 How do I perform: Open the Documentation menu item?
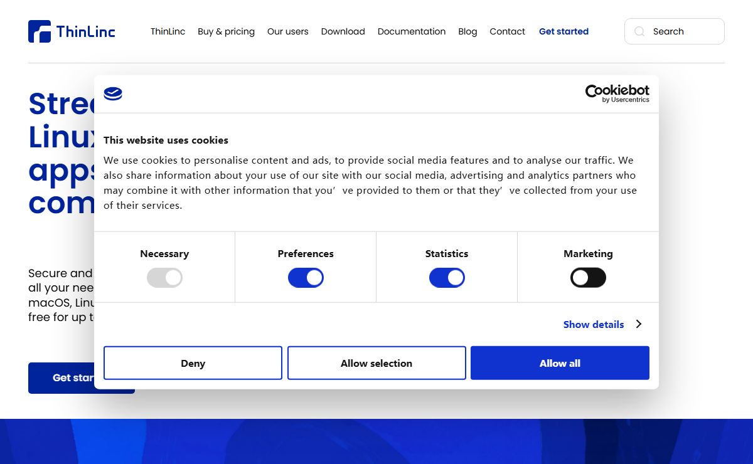click(x=412, y=31)
